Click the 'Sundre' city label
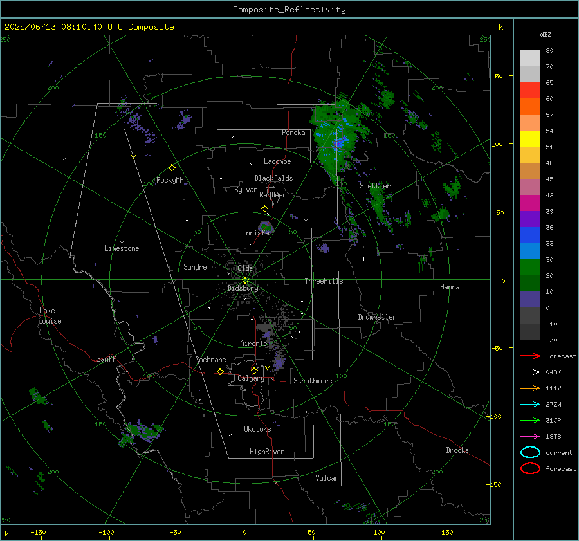Screen dimensions: 579x541 (x=195, y=266)
